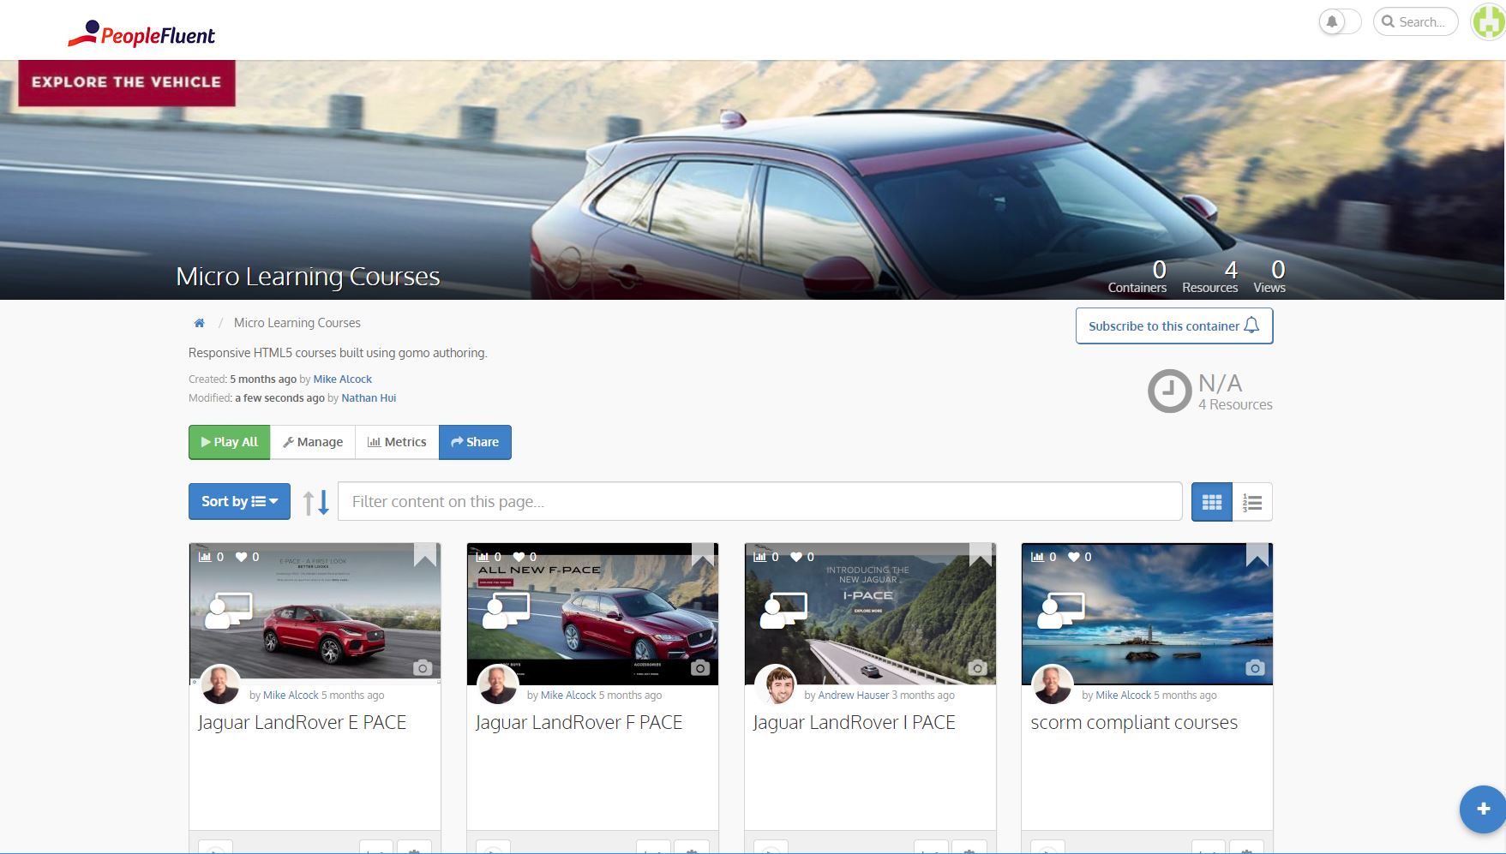Image resolution: width=1506 pixels, height=854 pixels.
Task: Open the Metrics tab
Action: click(397, 442)
